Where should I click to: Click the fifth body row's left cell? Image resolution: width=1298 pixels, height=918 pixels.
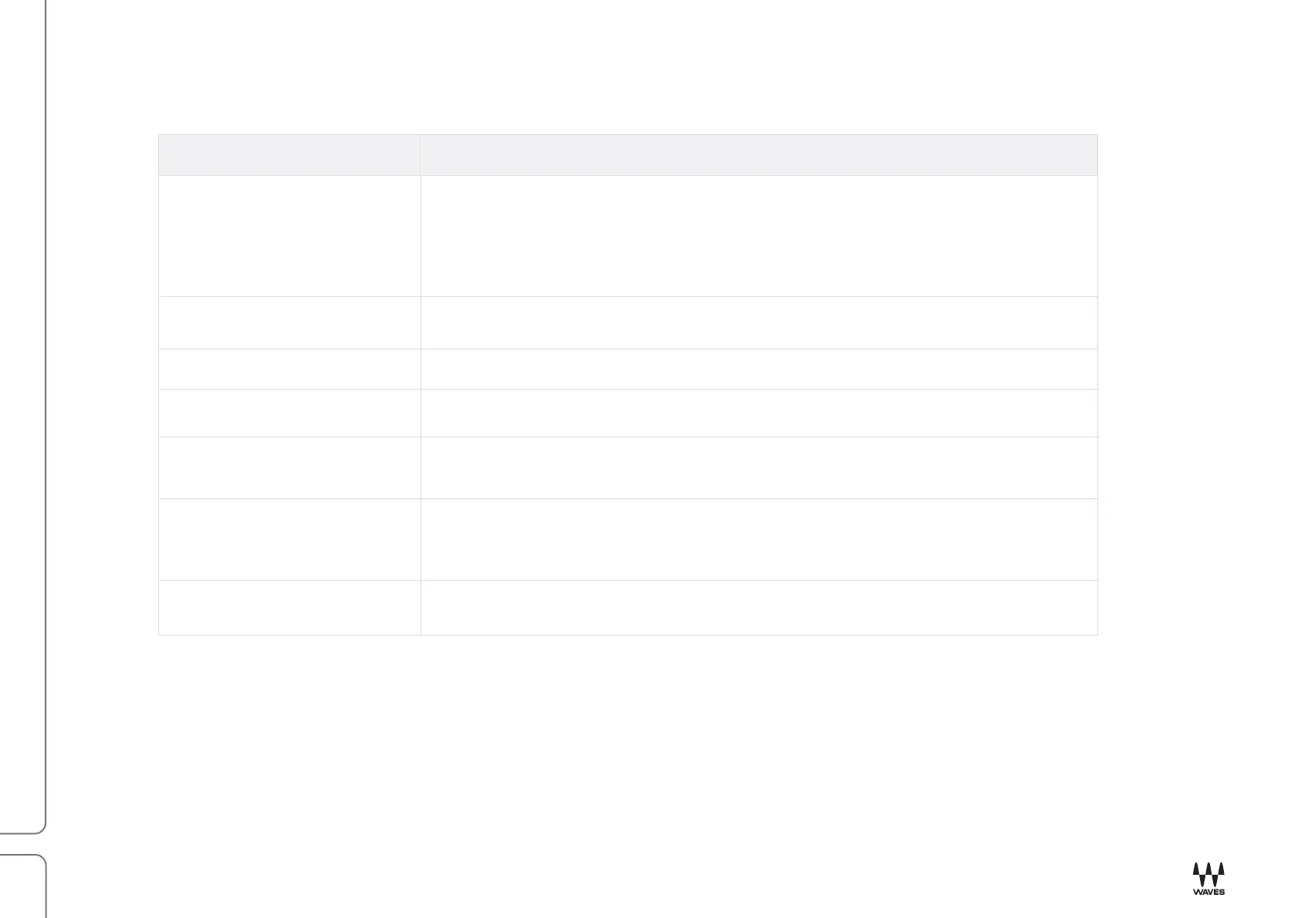tap(289, 468)
